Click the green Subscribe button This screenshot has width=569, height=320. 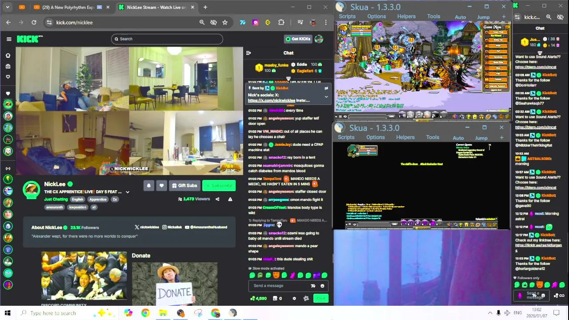(219, 185)
